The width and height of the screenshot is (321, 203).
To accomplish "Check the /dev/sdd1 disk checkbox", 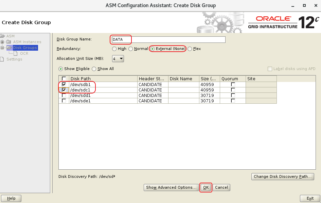I will pos(64,96).
